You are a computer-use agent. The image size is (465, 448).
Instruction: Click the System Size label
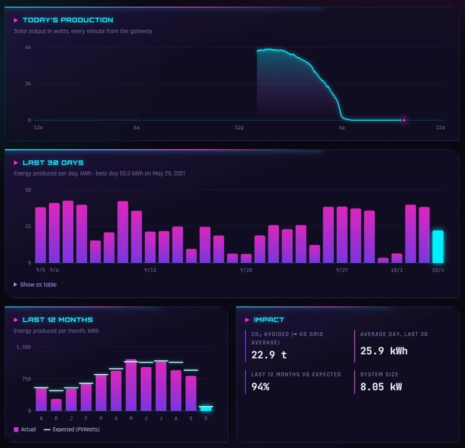[x=380, y=374]
